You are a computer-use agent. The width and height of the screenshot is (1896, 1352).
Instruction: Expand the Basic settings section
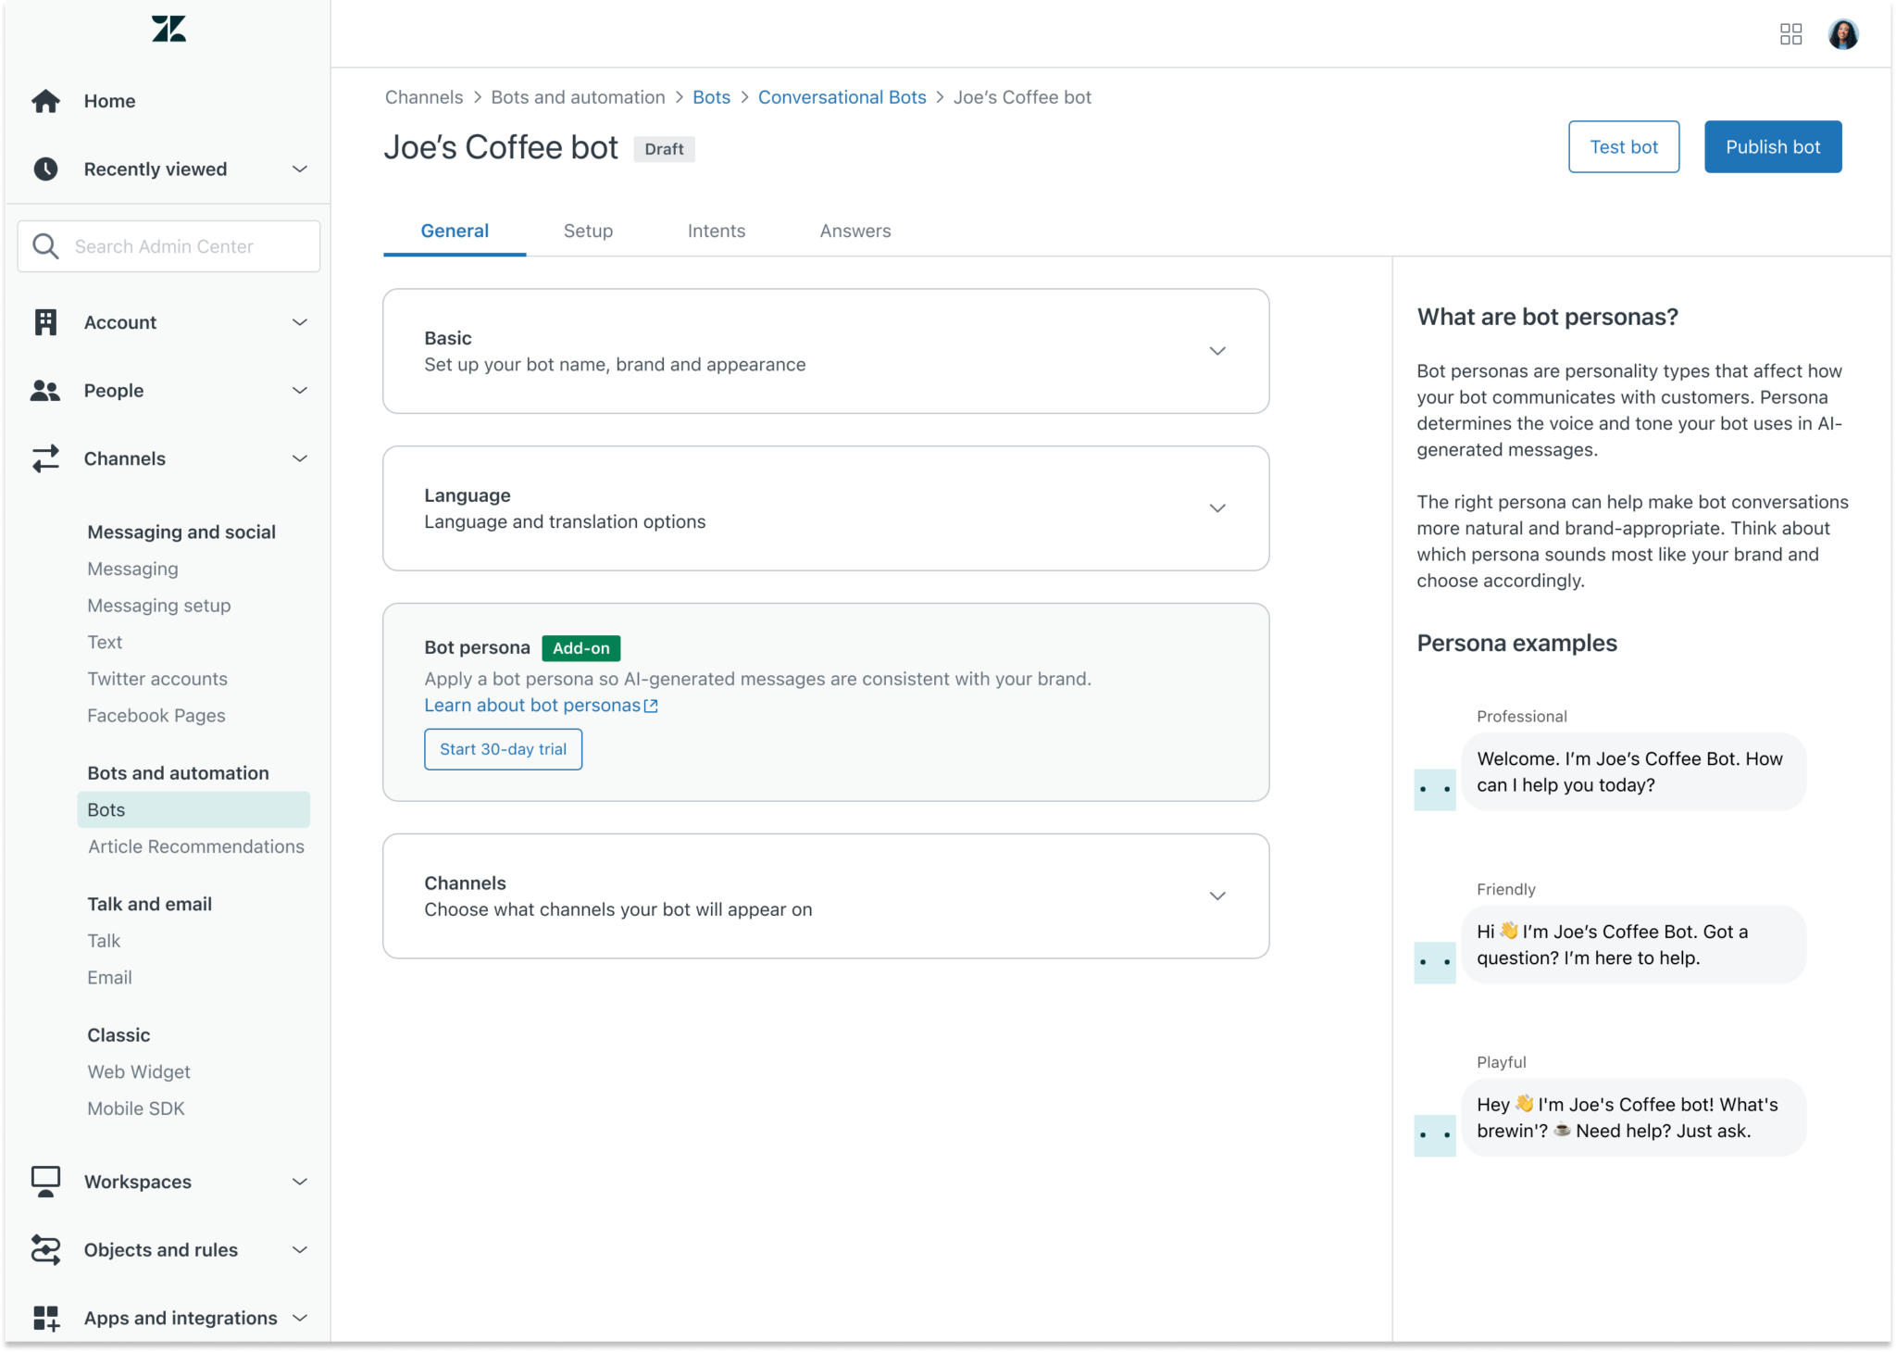pos(1216,351)
